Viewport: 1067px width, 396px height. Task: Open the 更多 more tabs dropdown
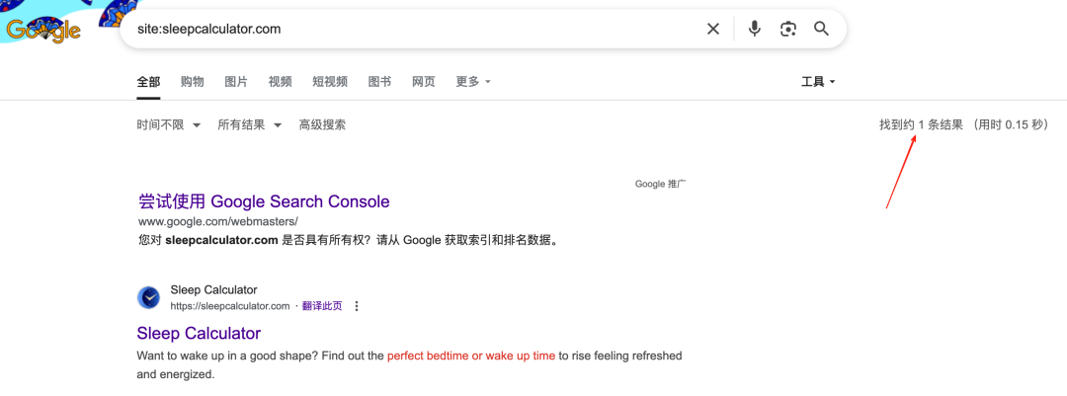point(473,82)
